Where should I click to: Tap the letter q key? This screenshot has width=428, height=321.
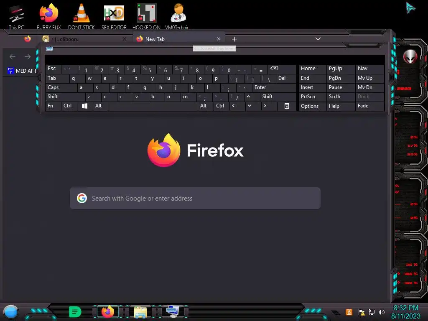tap(77, 78)
